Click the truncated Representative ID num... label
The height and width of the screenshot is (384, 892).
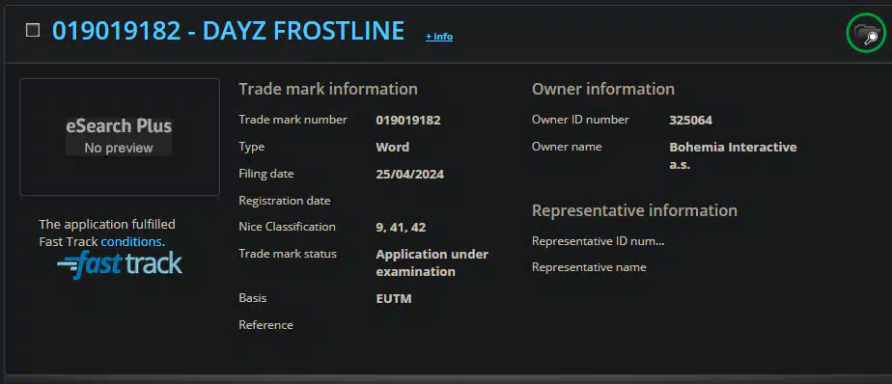point(598,241)
